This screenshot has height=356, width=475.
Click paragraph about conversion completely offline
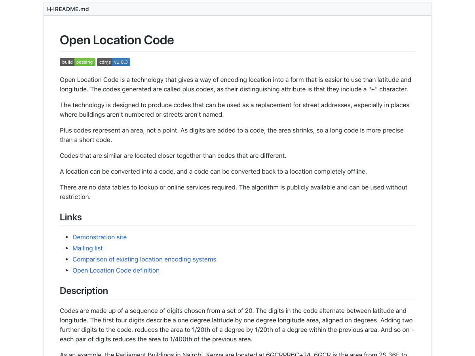(213, 172)
